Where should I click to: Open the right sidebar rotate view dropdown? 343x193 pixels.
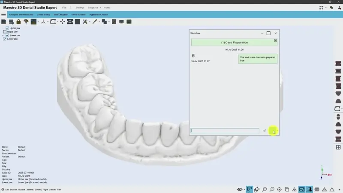click(x=342, y=109)
